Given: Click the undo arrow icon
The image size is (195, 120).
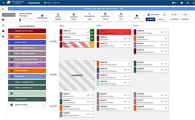Looking at the screenshot, I should [164, 15].
